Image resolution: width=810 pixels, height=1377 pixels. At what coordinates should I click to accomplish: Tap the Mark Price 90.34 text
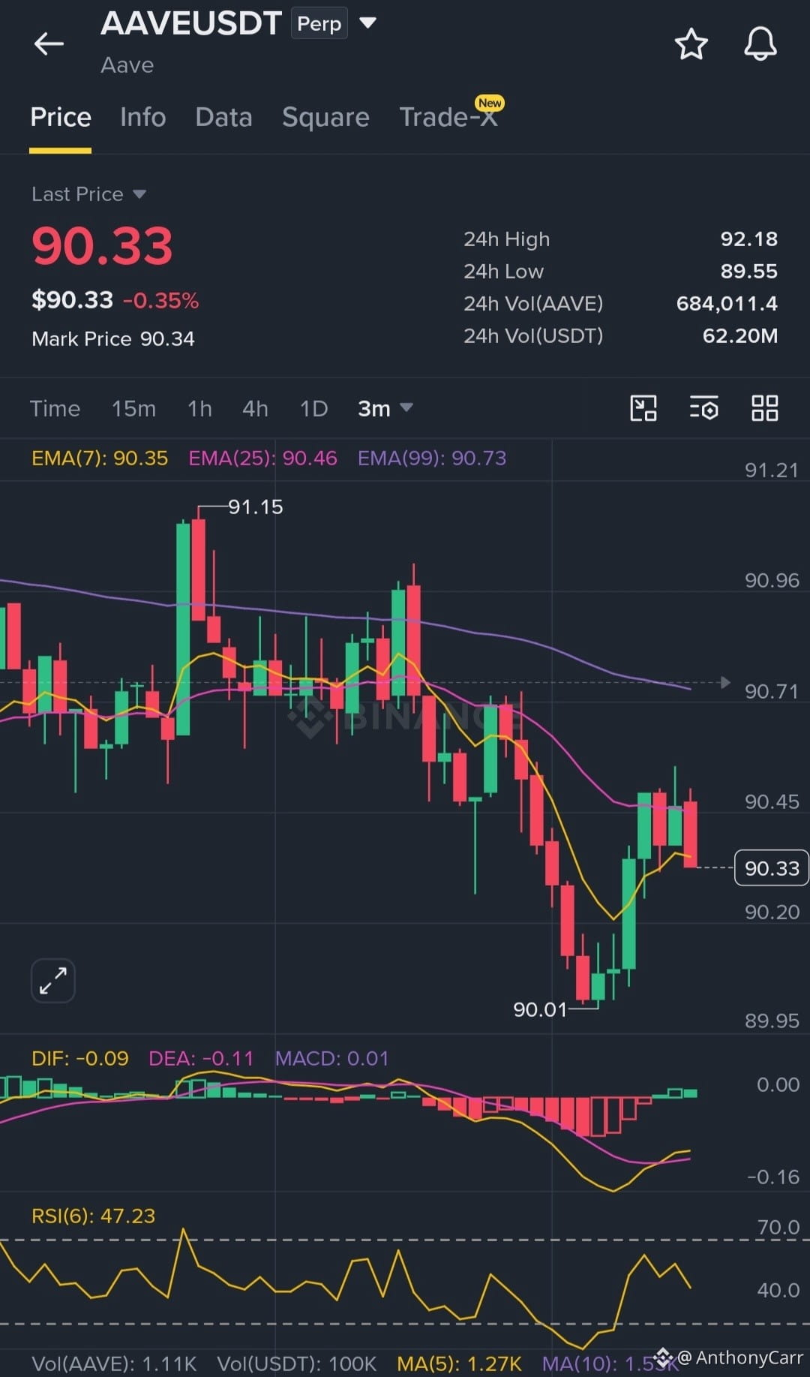[113, 339]
